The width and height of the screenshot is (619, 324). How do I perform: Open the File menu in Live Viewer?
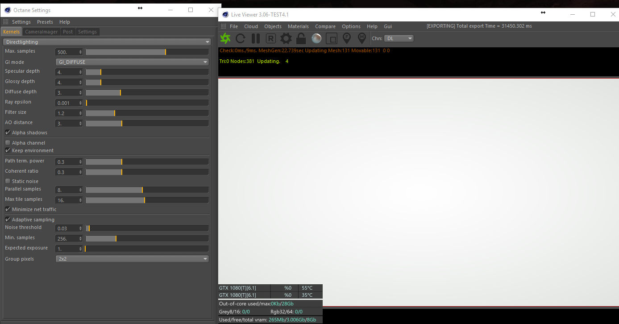pyautogui.click(x=234, y=26)
